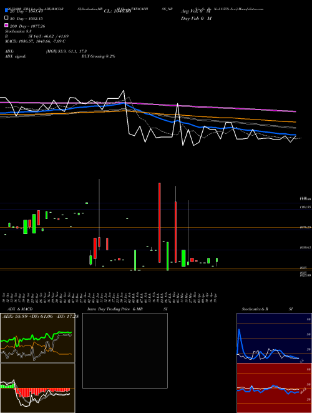Click the right end of the orange moving average line
This screenshot has height=413, width=312.
[295, 122]
